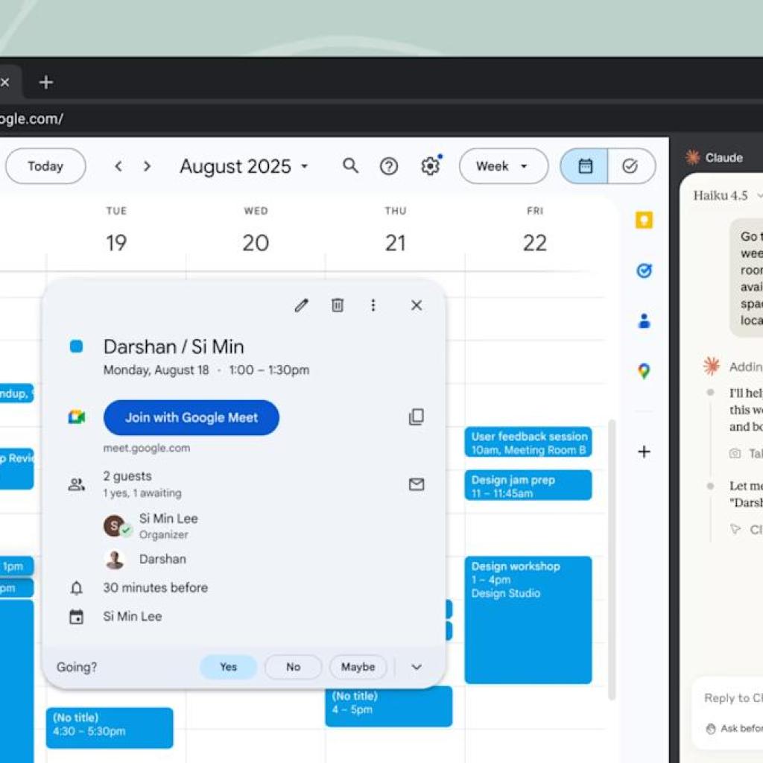Delete the Darshan / Si Min event
Image resolution: width=763 pixels, height=763 pixels.
click(337, 305)
